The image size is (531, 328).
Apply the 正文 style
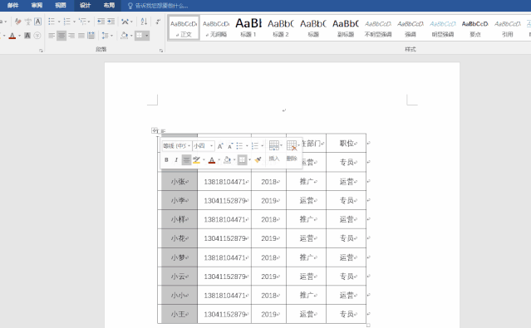point(184,28)
